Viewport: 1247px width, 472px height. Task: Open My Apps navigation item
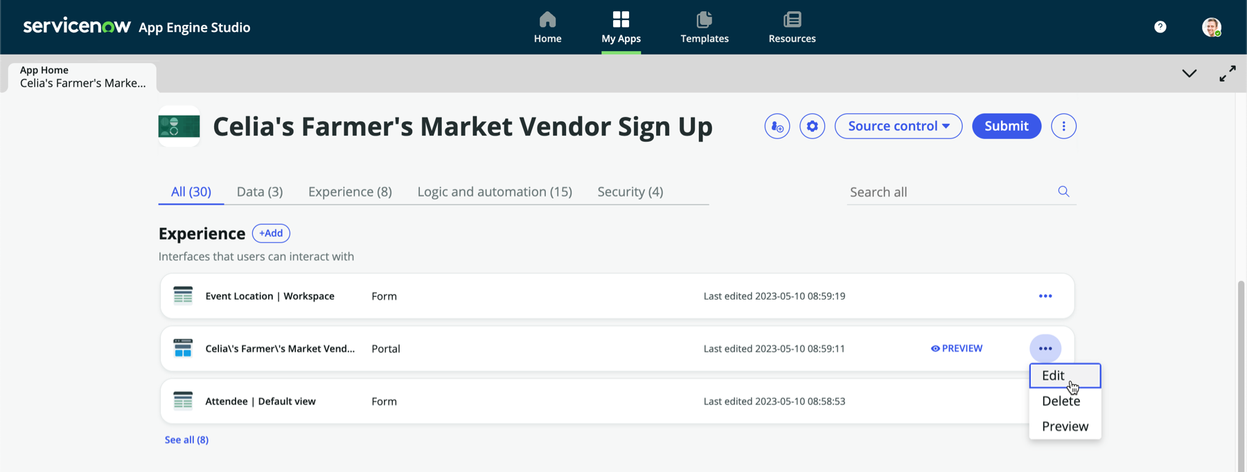tap(621, 27)
